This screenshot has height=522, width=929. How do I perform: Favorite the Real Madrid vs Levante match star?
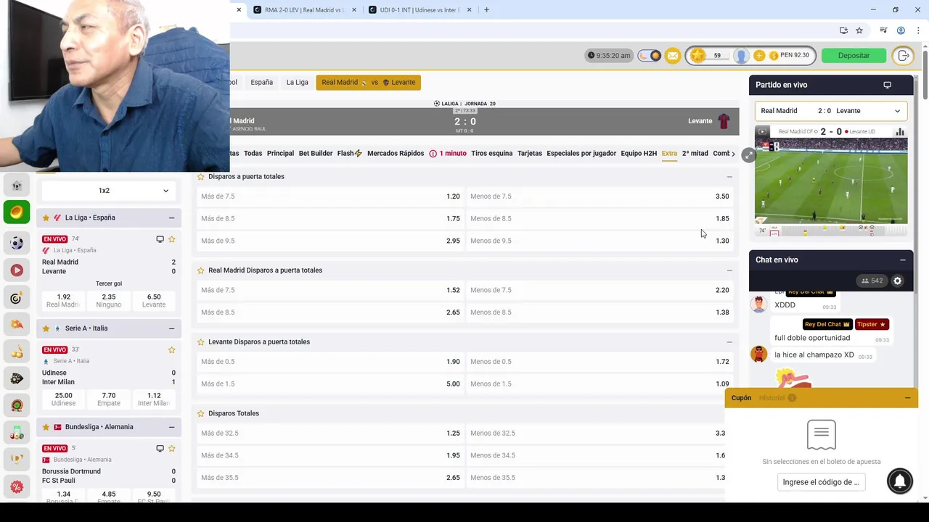[172, 239]
